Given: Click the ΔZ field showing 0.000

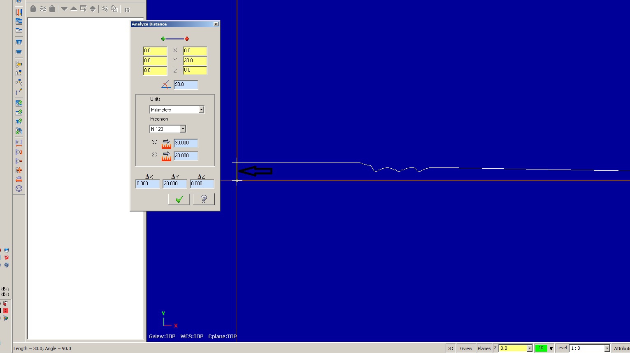Looking at the screenshot, I should (x=202, y=184).
